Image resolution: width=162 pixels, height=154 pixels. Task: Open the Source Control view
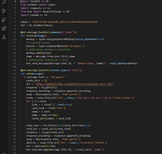click(x=4, y=11)
